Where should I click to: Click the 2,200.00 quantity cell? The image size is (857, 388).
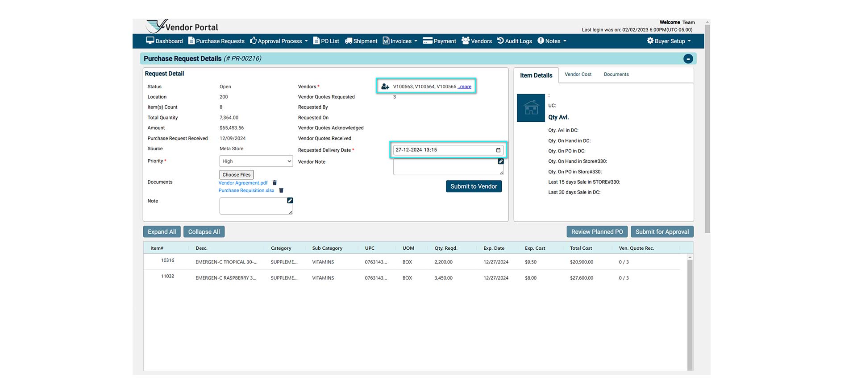[443, 262]
